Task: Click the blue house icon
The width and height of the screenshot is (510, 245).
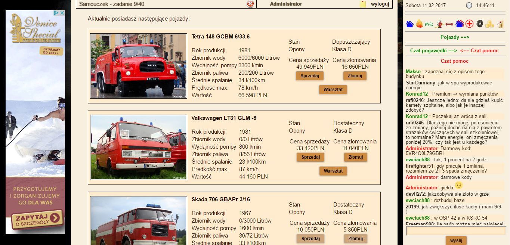Action: click(409, 24)
